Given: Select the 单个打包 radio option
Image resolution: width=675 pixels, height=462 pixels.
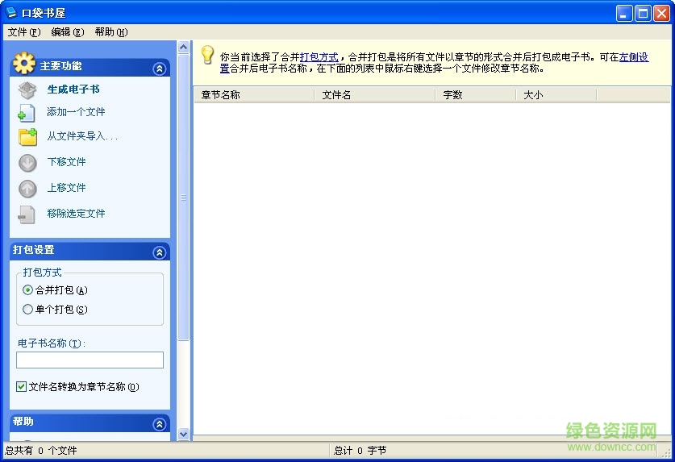Looking at the screenshot, I should click(x=28, y=310).
